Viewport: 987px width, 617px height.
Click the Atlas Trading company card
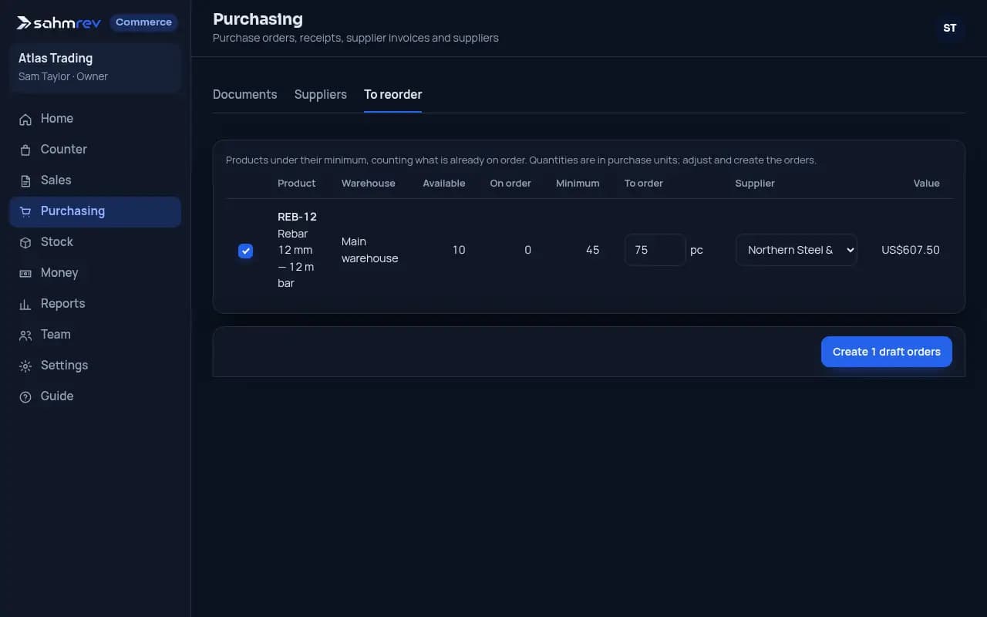[95, 67]
